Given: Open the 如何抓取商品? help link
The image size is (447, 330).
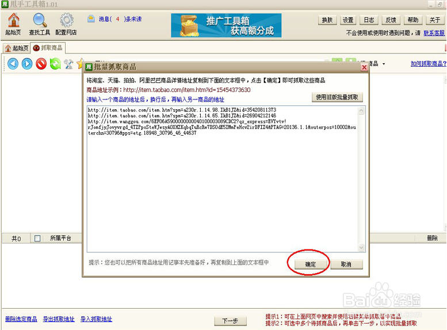Looking at the screenshot, I should click(428, 64).
